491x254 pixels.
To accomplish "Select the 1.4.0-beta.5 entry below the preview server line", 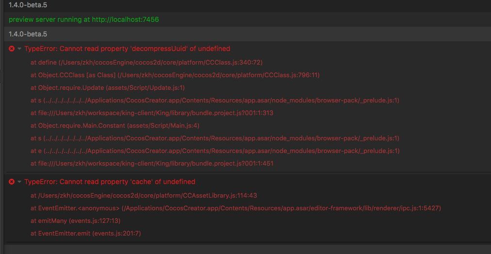I will pos(28,34).
